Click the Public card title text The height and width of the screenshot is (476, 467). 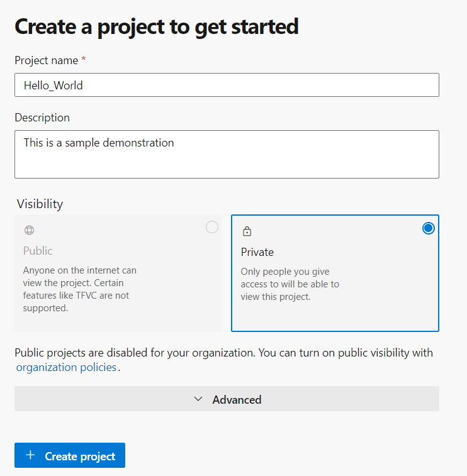[38, 251]
